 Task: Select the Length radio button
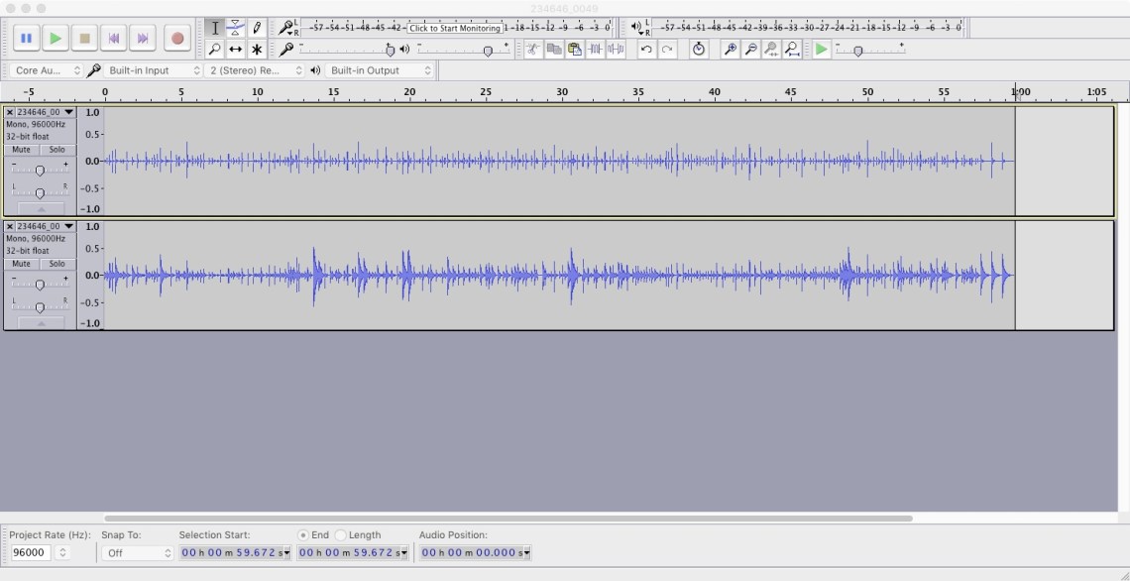(341, 535)
